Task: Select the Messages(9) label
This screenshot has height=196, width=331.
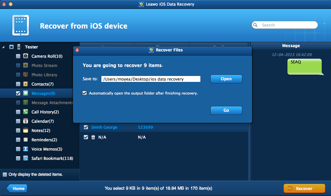Action: [x=43, y=94]
